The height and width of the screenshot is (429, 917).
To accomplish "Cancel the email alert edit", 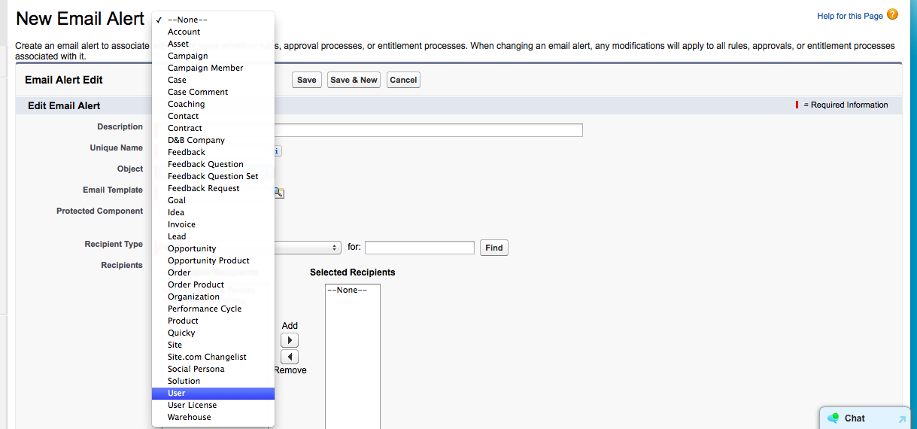I will coord(403,80).
